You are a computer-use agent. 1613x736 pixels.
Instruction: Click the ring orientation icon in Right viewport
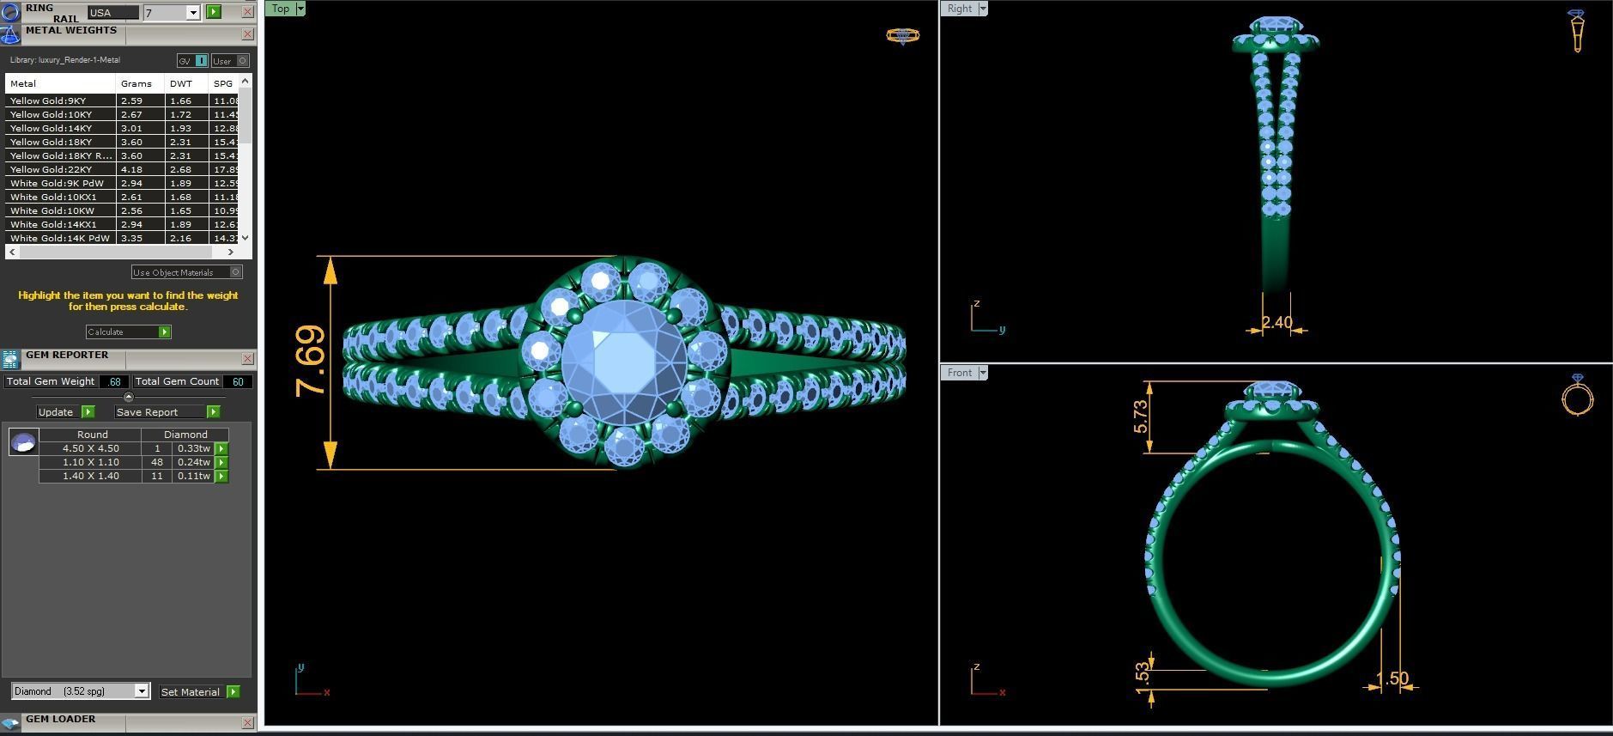coord(1577,30)
